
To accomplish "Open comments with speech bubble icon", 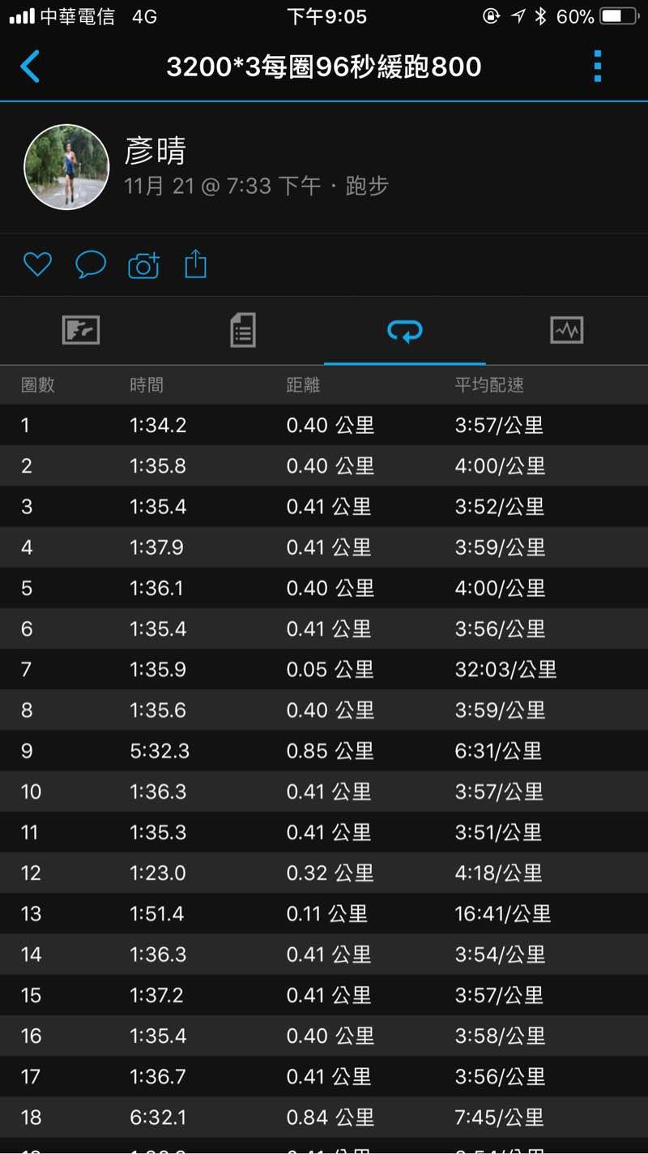I will [x=91, y=264].
